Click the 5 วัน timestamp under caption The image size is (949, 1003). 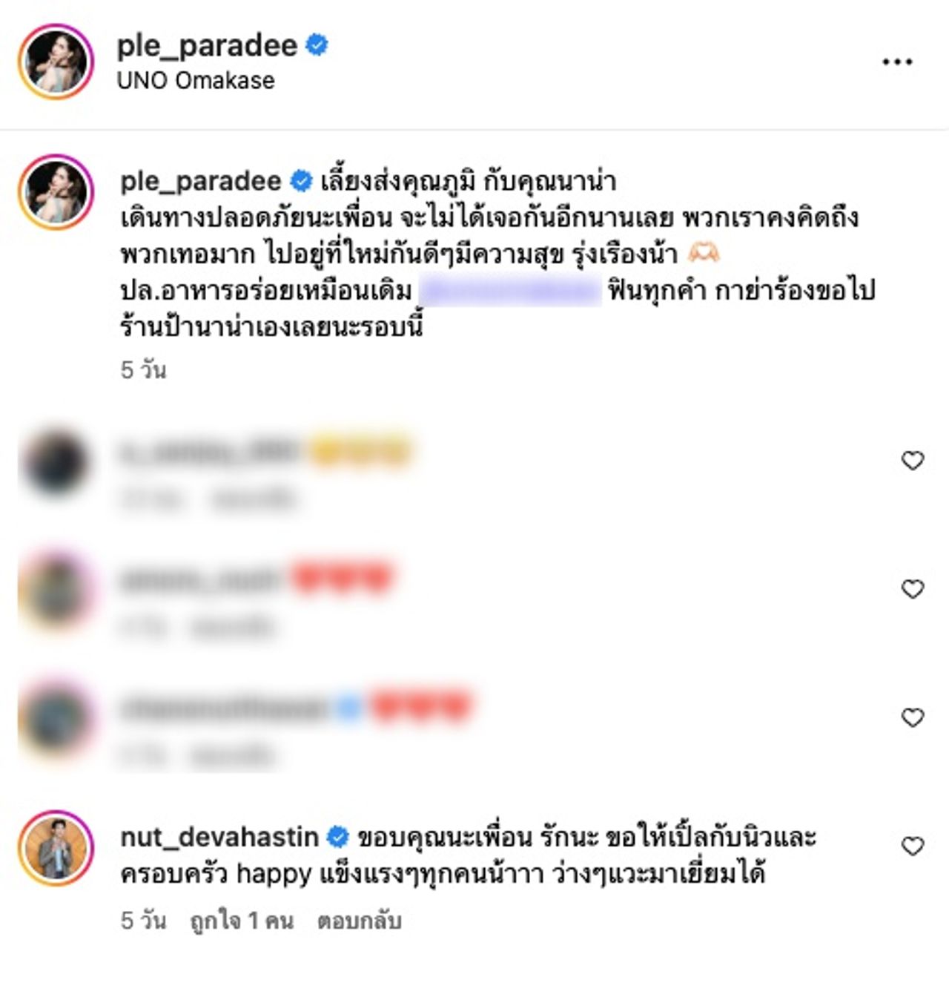point(143,369)
